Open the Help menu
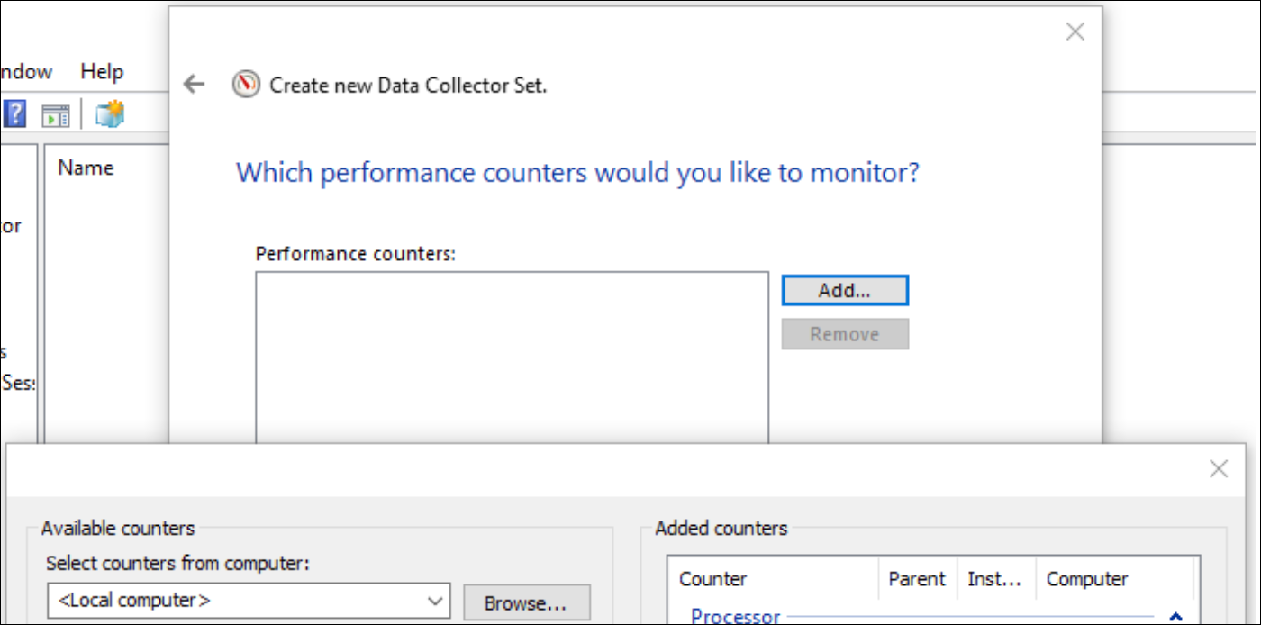 click(102, 71)
